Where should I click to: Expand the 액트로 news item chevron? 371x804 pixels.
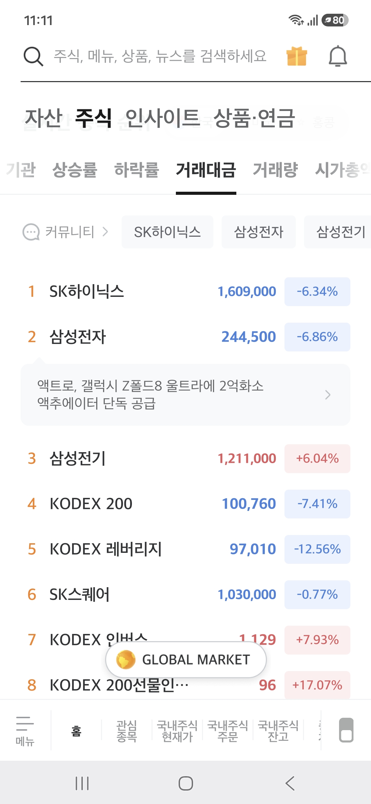click(328, 395)
